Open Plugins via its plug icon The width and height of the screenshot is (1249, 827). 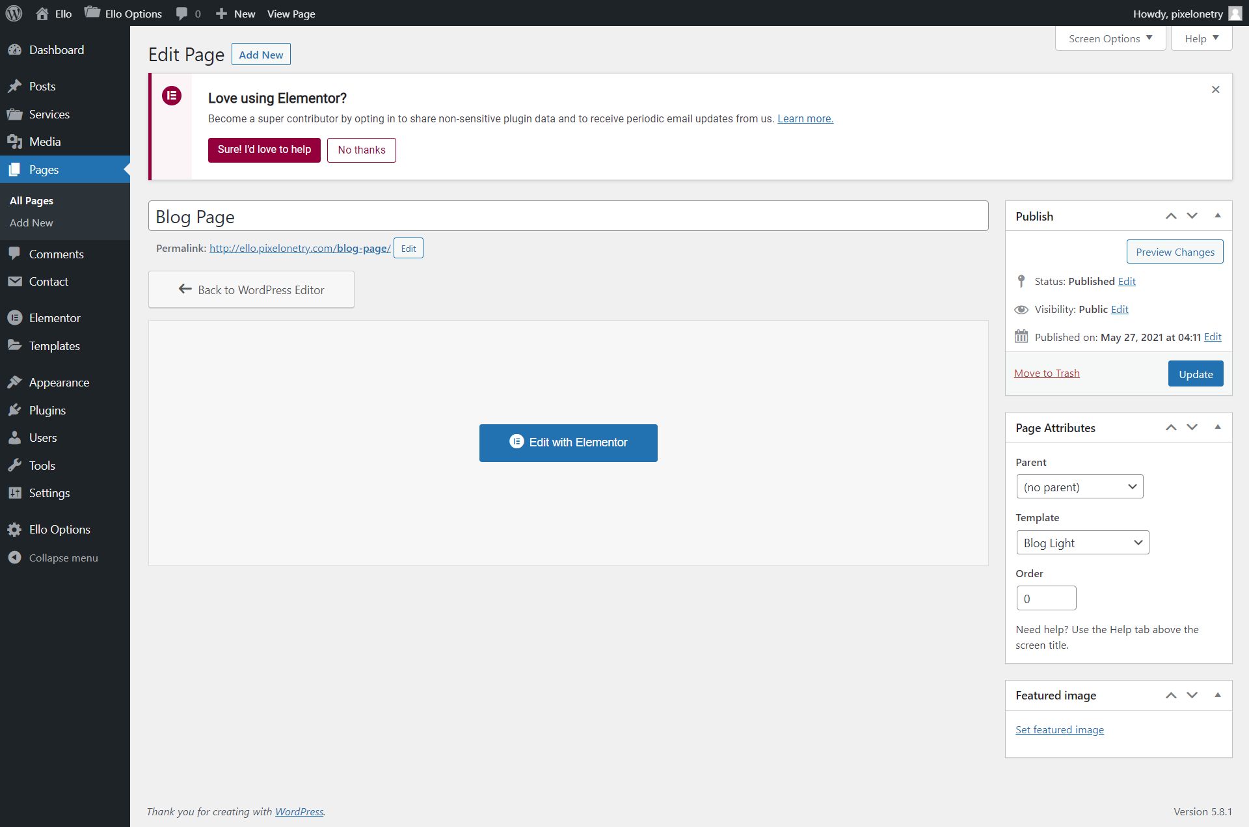15,410
